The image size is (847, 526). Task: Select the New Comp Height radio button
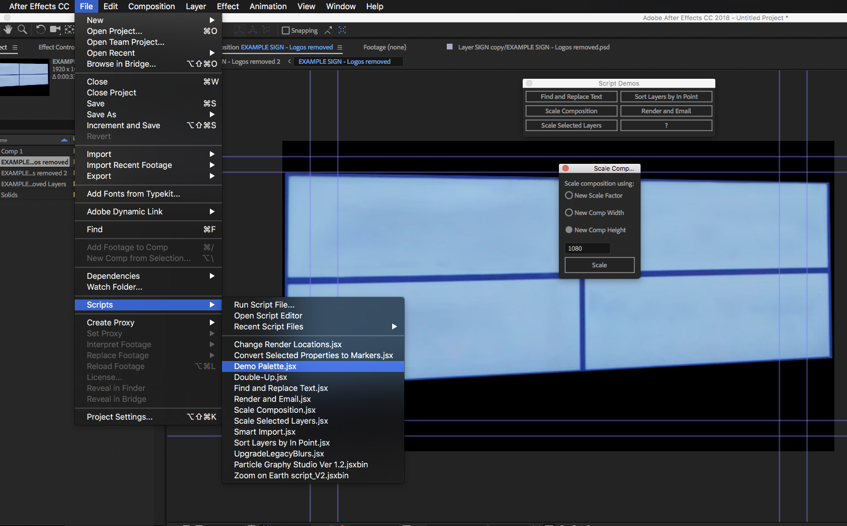569,230
